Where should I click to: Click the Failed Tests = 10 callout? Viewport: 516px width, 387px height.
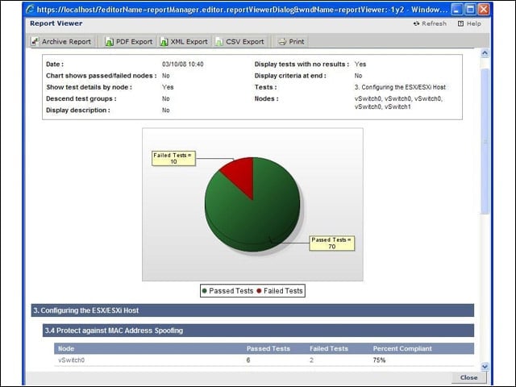pos(173,158)
